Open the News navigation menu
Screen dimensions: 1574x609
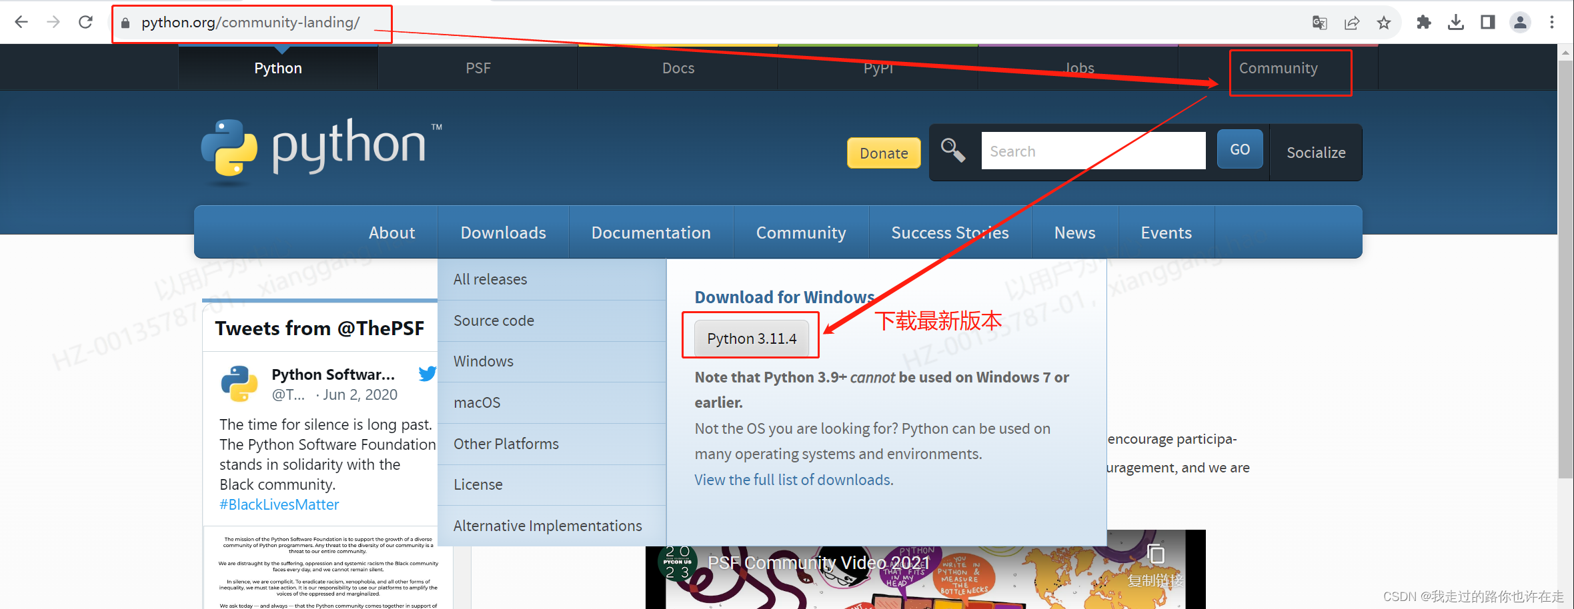[x=1074, y=233]
